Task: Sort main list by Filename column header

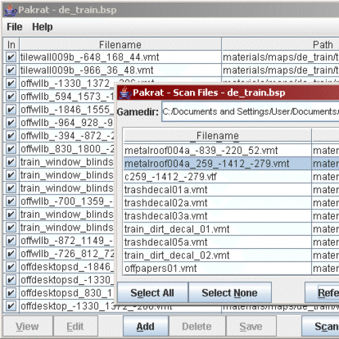Action: [120, 45]
